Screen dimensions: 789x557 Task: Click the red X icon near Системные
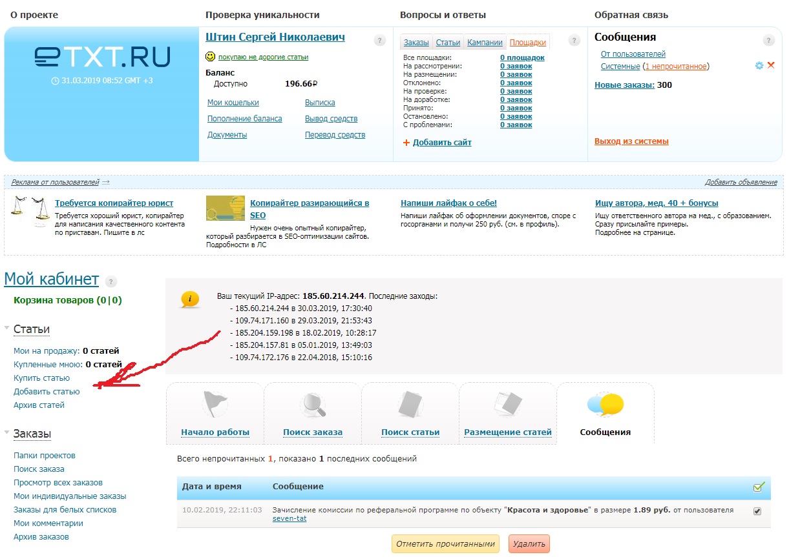click(771, 66)
